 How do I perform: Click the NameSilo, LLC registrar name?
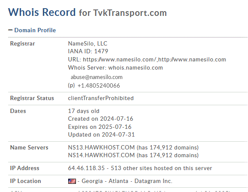click(x=88, y=43)
